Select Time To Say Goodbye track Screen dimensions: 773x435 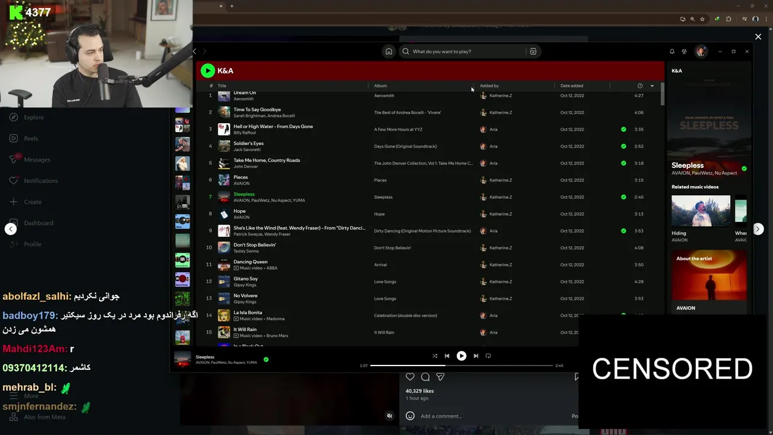tap(257, 109)
